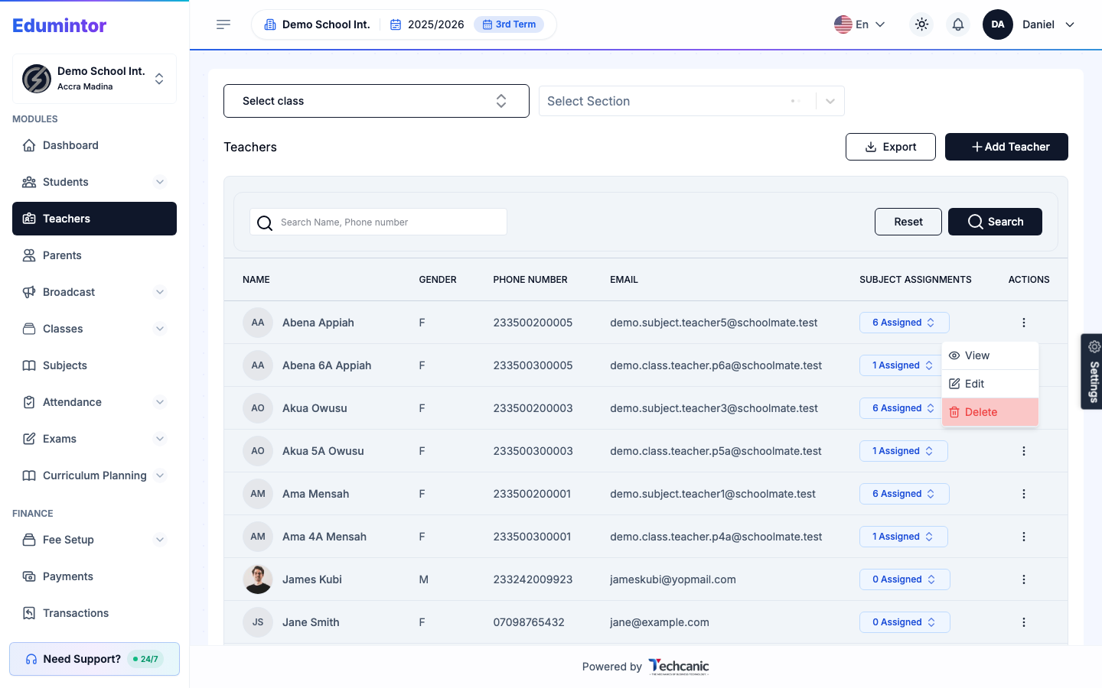The image size is (1102, 688).
Task: Open actions menu for Ama Mensah
Action: (1024, 494)
